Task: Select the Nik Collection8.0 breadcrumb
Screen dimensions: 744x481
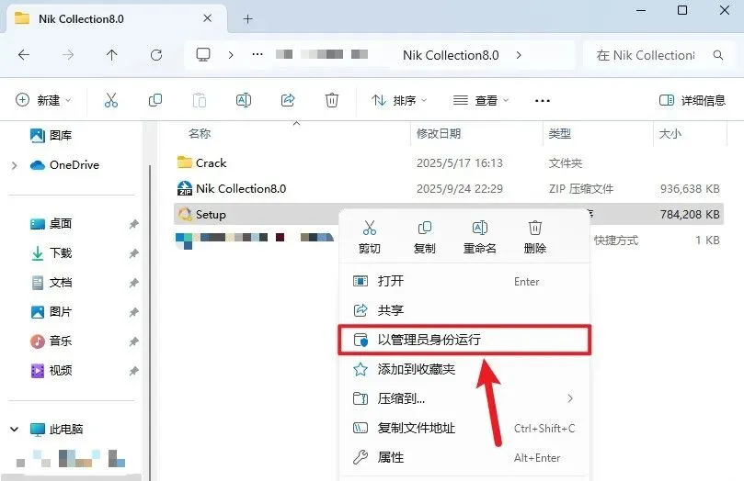Action: [451, 55]
